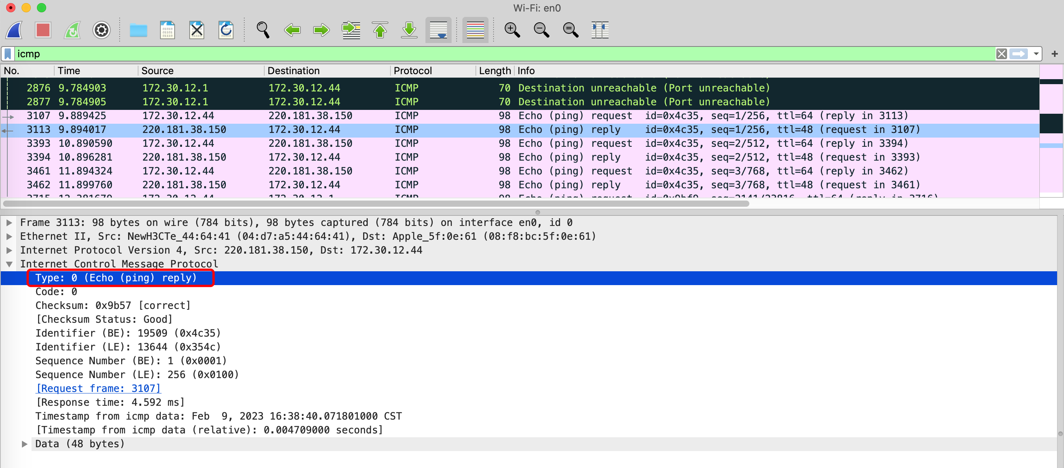Reload this capture file
Screen dimensions: 1064x468
(226, 30)
